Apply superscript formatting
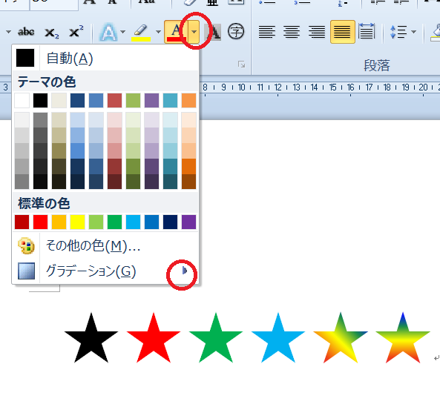The height and width of the screenshot is (407, 440). pyautogui.click(x=76, y=31)
